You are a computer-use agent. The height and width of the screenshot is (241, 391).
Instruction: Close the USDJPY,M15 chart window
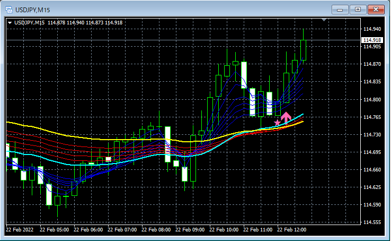pos(376,10)
